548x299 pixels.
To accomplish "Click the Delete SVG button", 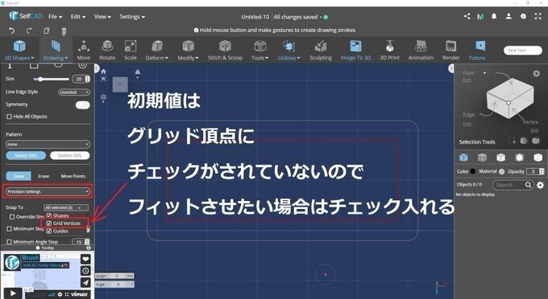I will tap(70, 155).
